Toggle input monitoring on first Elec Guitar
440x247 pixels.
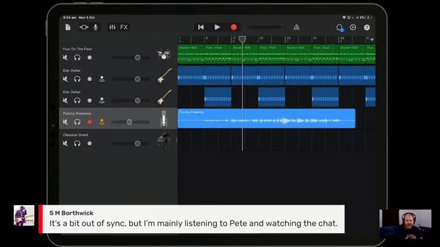coord(102,79)
